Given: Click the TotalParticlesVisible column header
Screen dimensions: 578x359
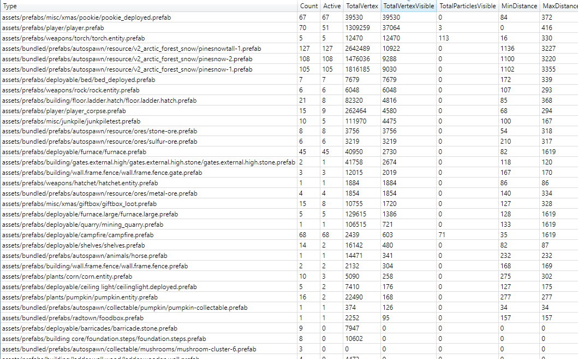Looking at the screenshot, I should [467, 6].
